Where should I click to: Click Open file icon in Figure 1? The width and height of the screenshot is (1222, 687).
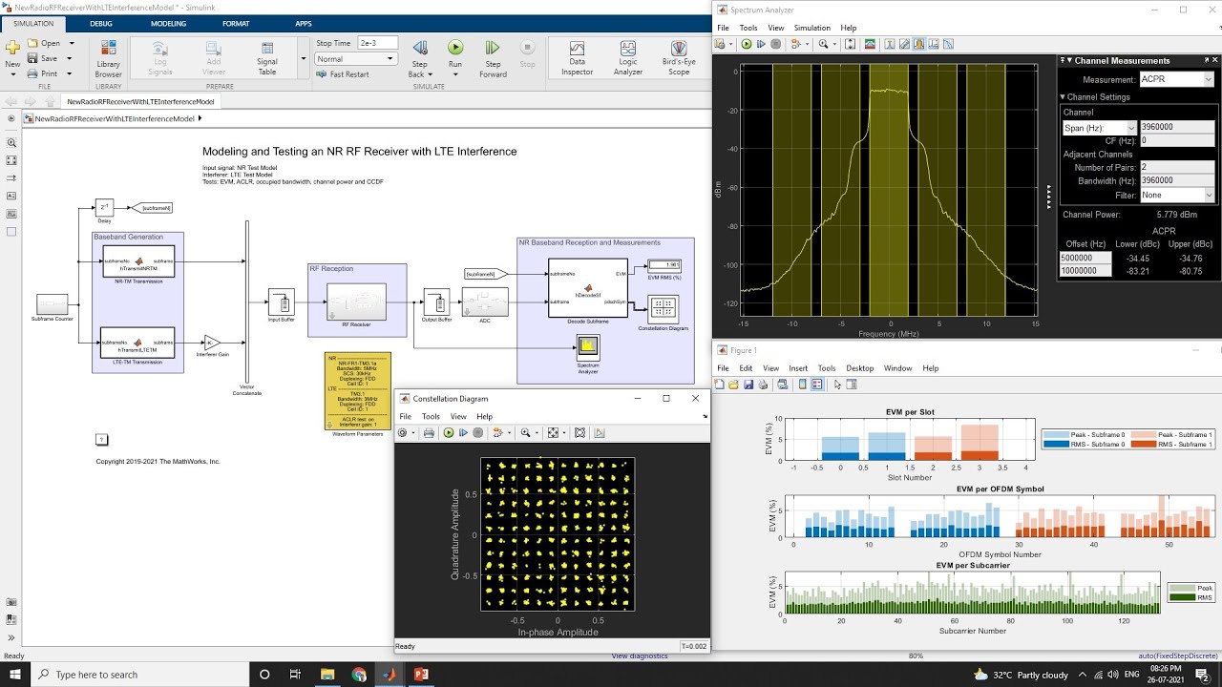coord(733,385)
